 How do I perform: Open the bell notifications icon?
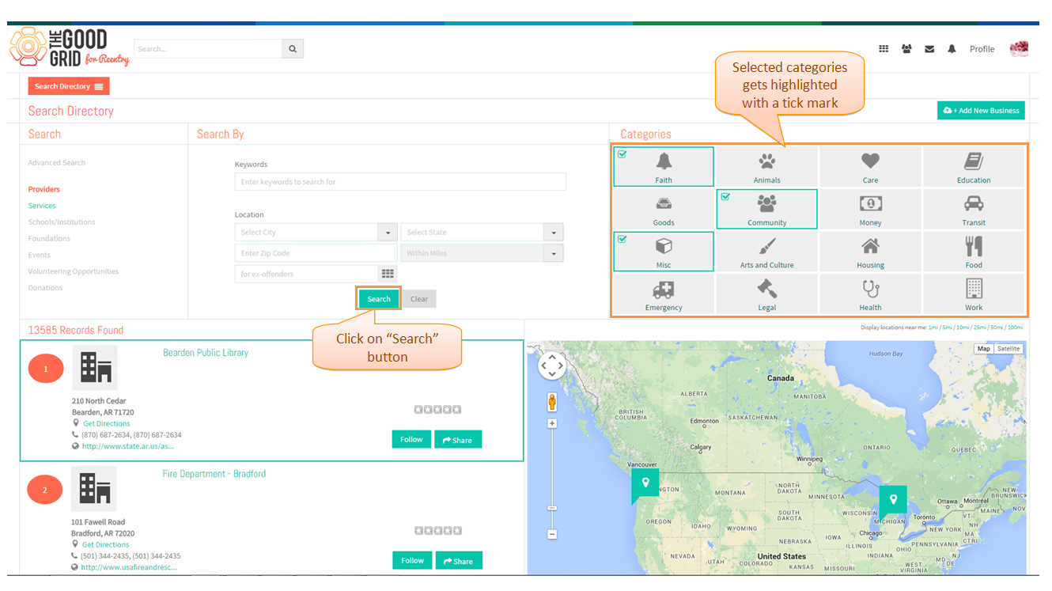tap(952, 49)
